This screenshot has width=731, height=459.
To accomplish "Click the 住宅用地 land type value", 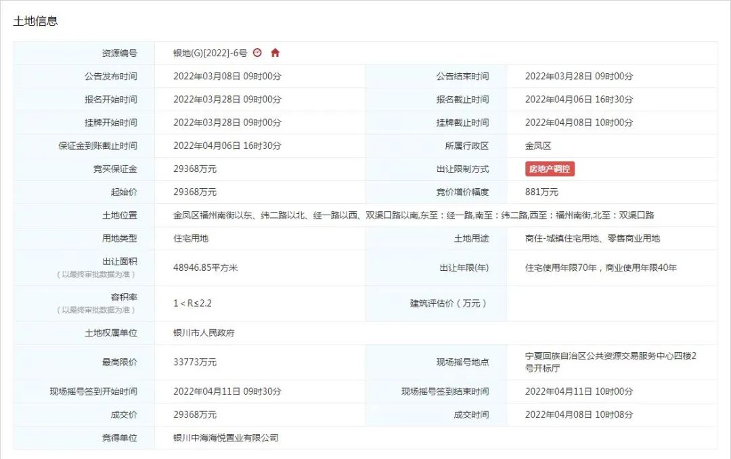I will pyautogui.click(x=191, y=238).
